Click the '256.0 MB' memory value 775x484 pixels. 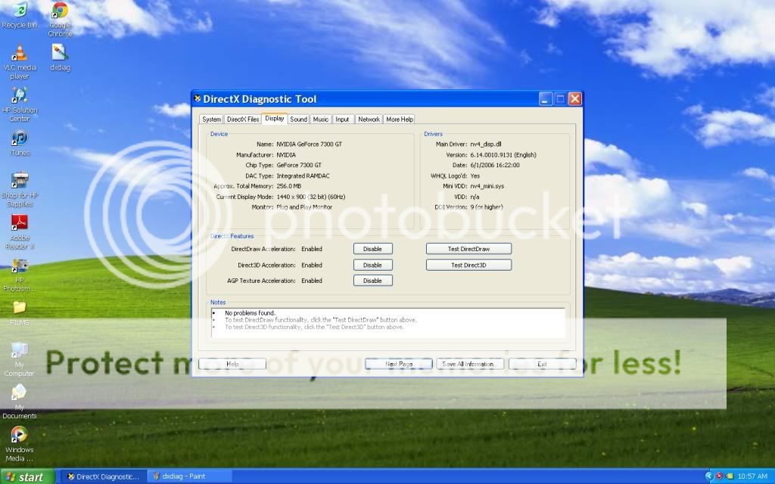coord(288,186)
